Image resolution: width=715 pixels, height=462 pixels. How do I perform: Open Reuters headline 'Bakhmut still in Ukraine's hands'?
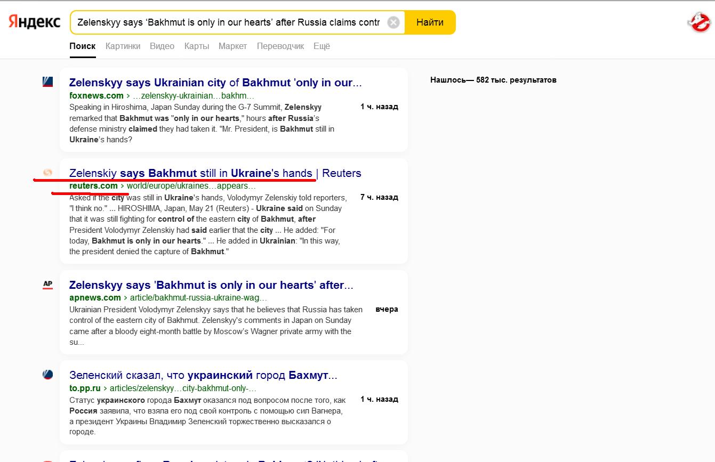pos(215,173)
